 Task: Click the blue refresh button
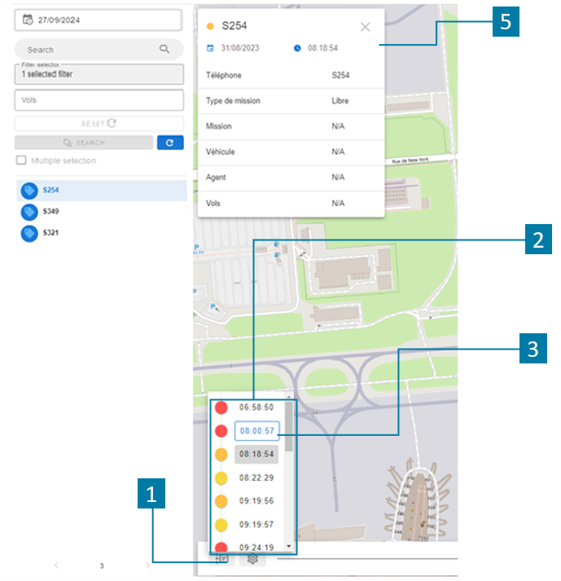(x=170, y=143)
